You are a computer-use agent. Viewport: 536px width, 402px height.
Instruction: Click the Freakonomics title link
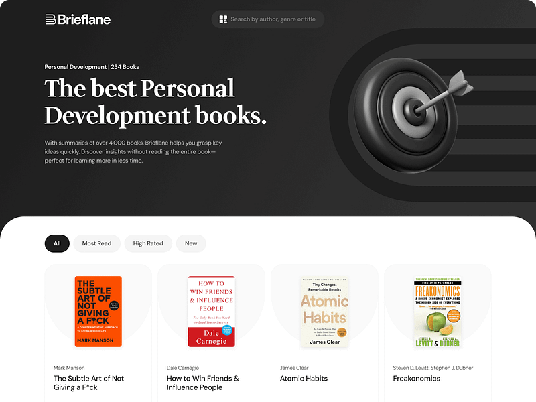coord(416,379)
